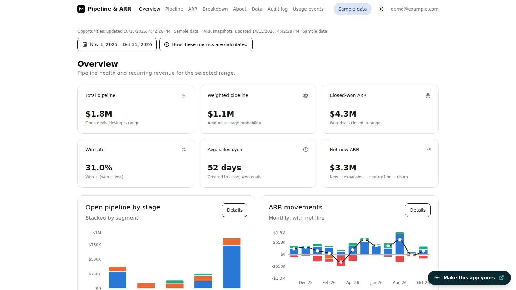Open the Usage events tab

coord(308,9)
